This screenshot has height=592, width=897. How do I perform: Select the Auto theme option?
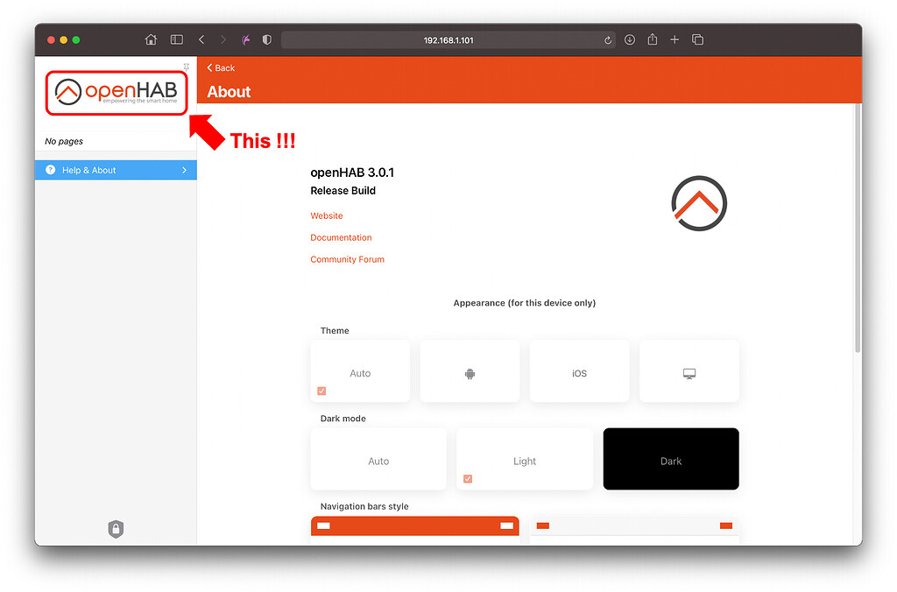[360, 371]
